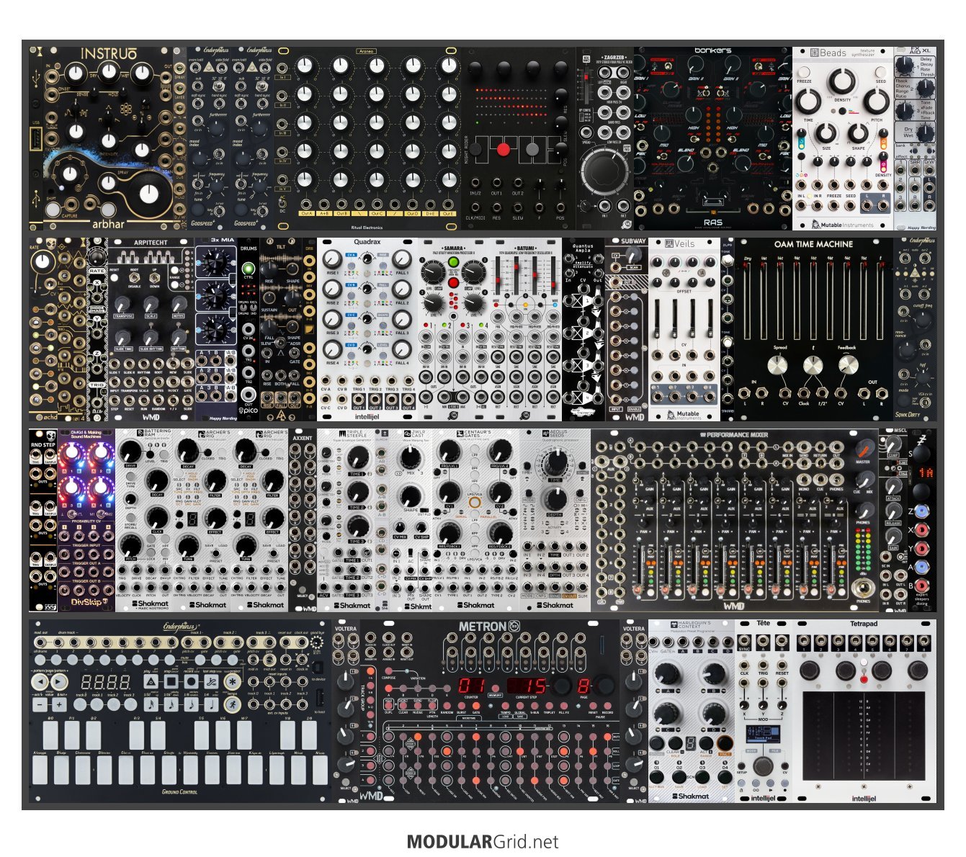Click the RISE 1 knob on Quadrax

coord(332,259)
